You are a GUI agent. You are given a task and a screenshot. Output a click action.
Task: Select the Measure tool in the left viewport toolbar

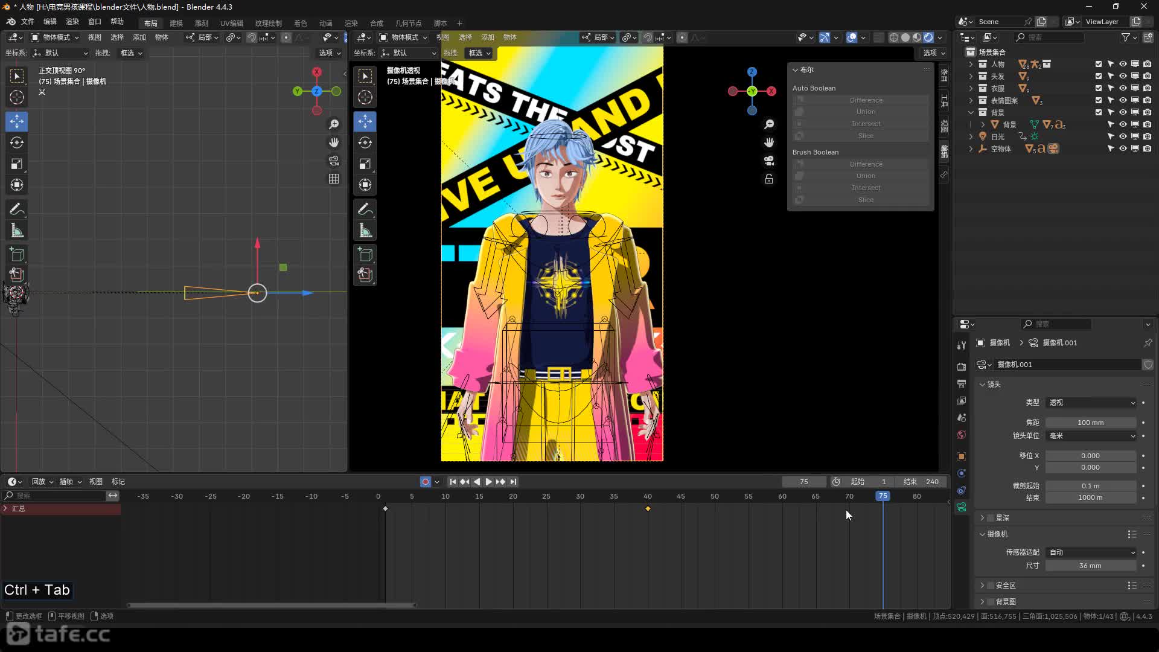tap(17, 231)
